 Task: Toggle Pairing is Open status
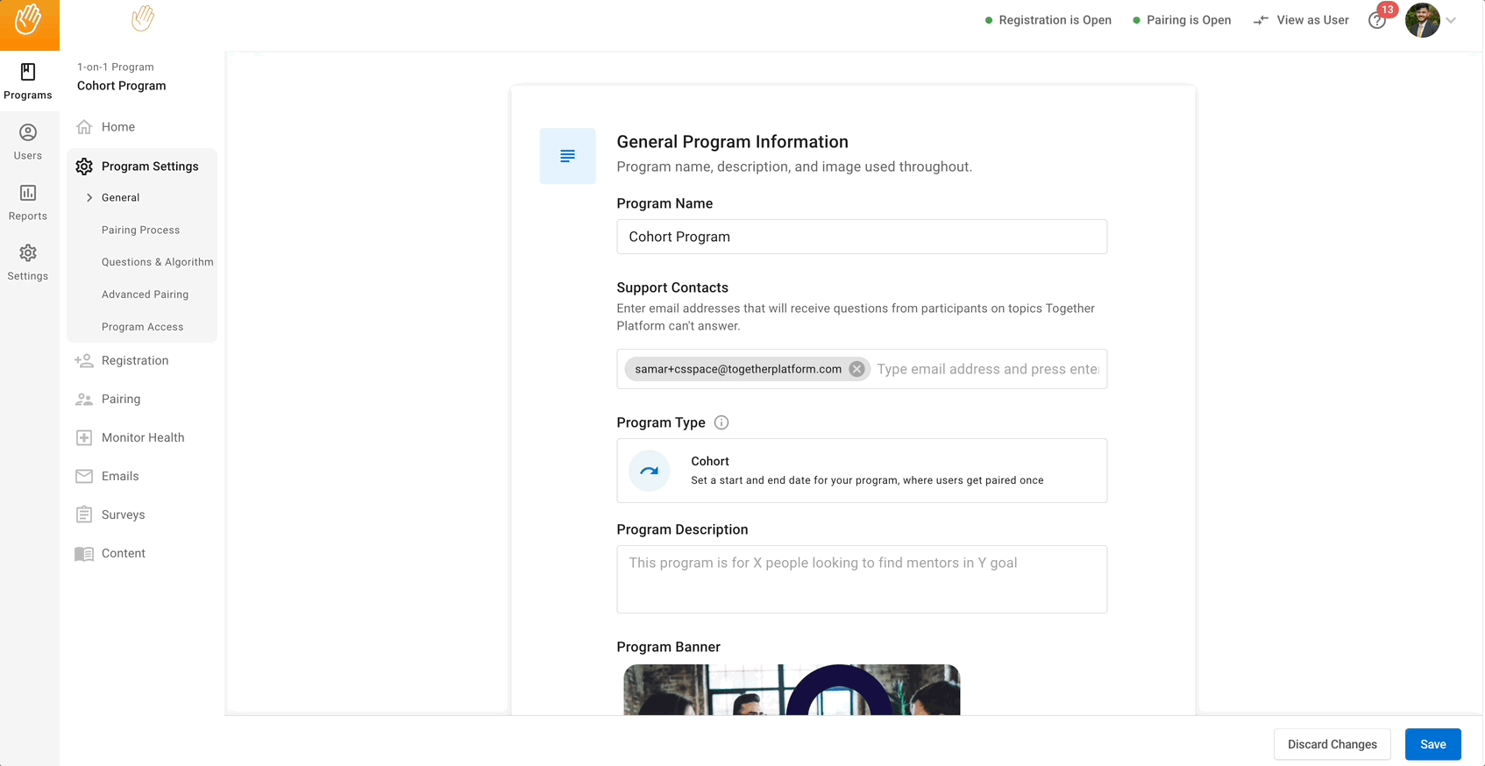click(x=1182, y=20)
